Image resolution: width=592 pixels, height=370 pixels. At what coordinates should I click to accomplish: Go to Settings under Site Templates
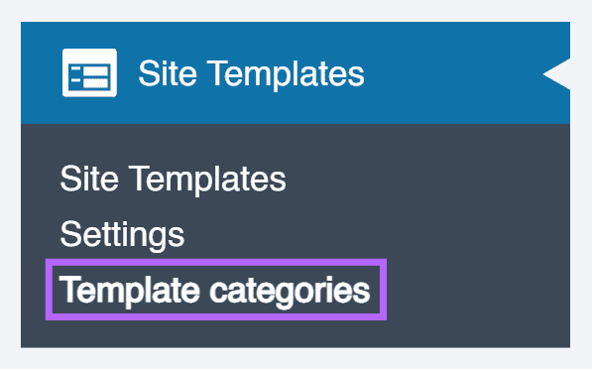(122, 234)
